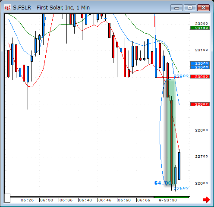This screenshot has width=214, height=207.
Task: Click the 23100 price axis value
Action: point(201,50)
